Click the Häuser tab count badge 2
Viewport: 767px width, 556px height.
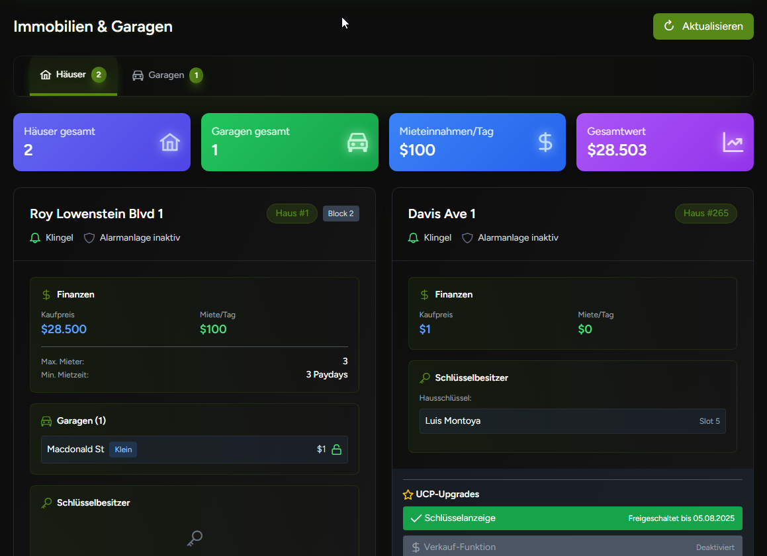99,75
